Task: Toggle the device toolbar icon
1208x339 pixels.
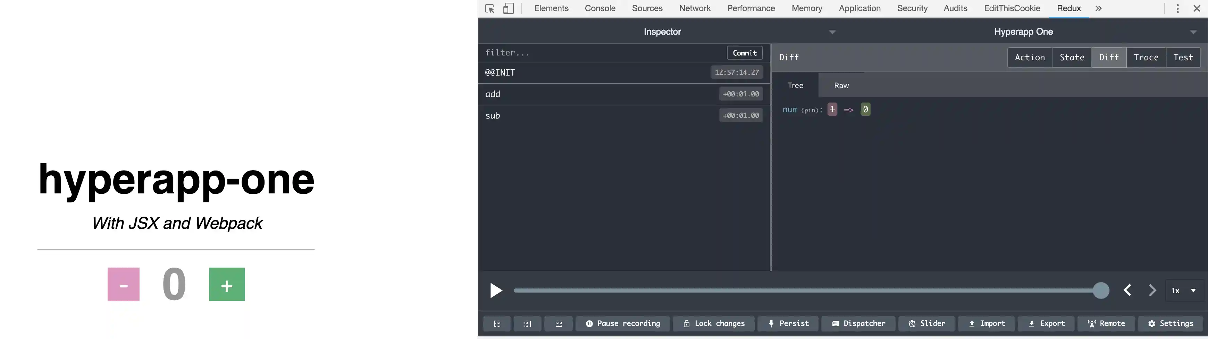Action: pos(508,8)
